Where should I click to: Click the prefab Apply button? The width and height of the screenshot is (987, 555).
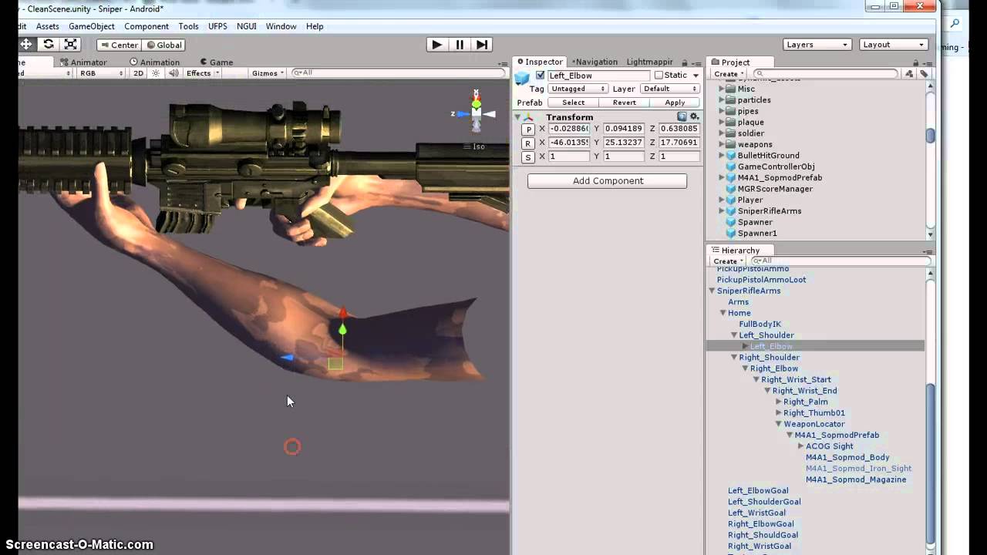coord(675,103)
